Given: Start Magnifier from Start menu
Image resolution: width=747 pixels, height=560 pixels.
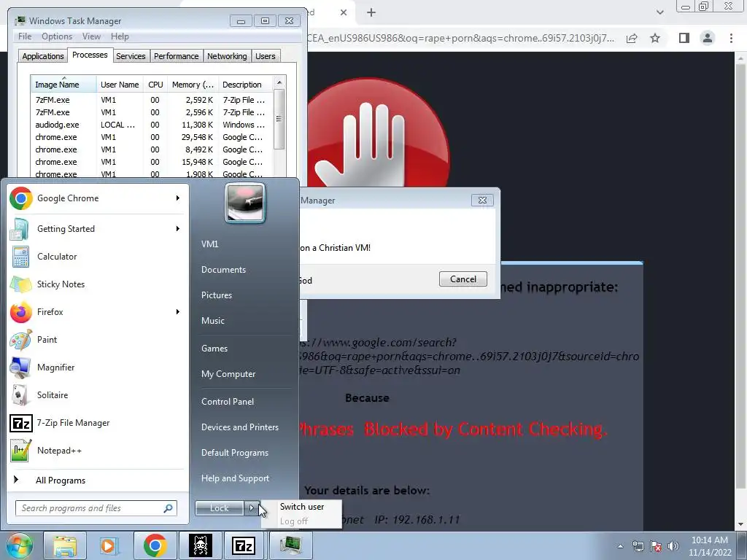Looking at the screenshot, I should pos(97,367).
